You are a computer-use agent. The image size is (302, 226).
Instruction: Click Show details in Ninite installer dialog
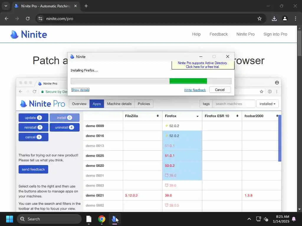80,90
